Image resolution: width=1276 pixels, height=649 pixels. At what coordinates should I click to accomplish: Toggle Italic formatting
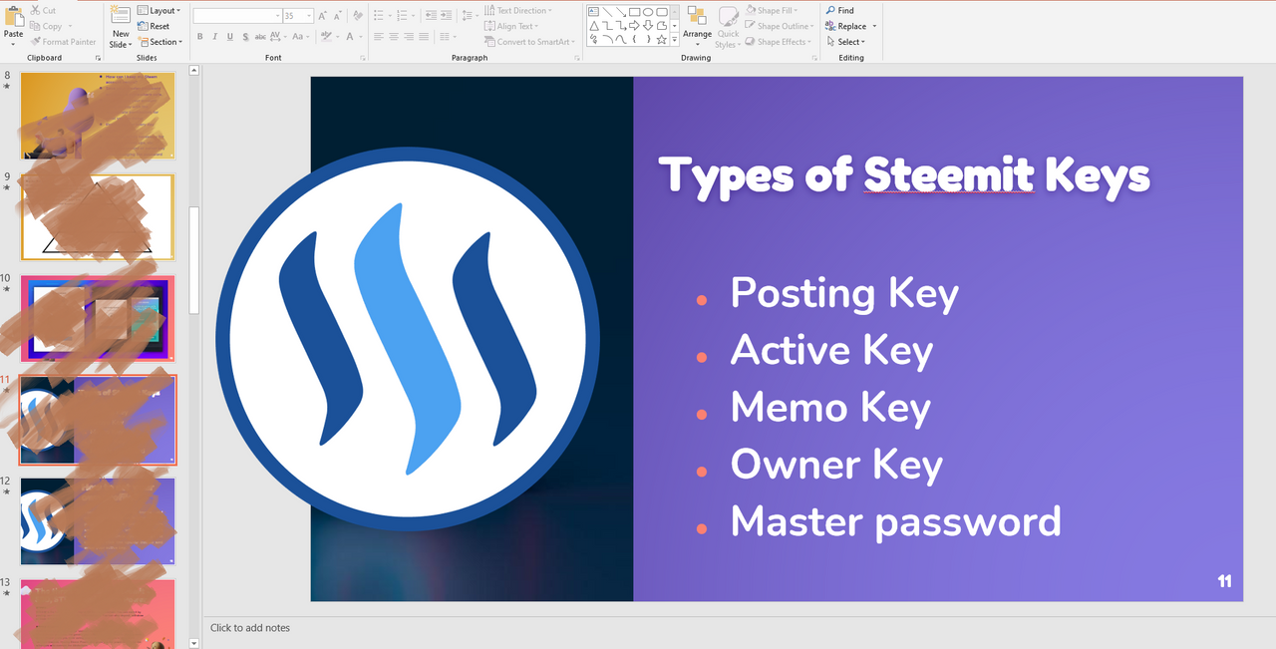tap(214, 37)
